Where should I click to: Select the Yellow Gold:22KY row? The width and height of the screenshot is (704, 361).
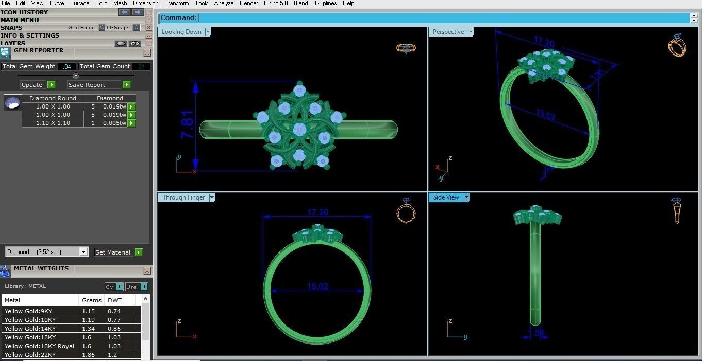[71, 355]
